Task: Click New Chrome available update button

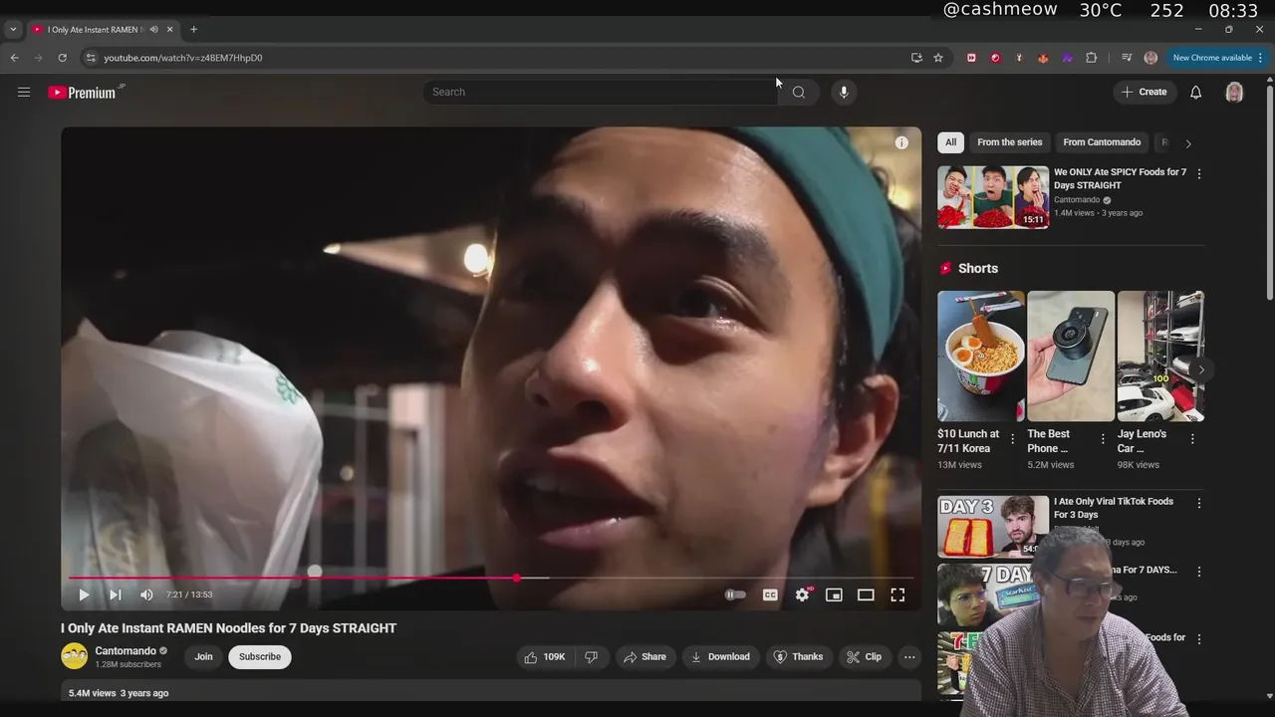Action: [1217, 58]
